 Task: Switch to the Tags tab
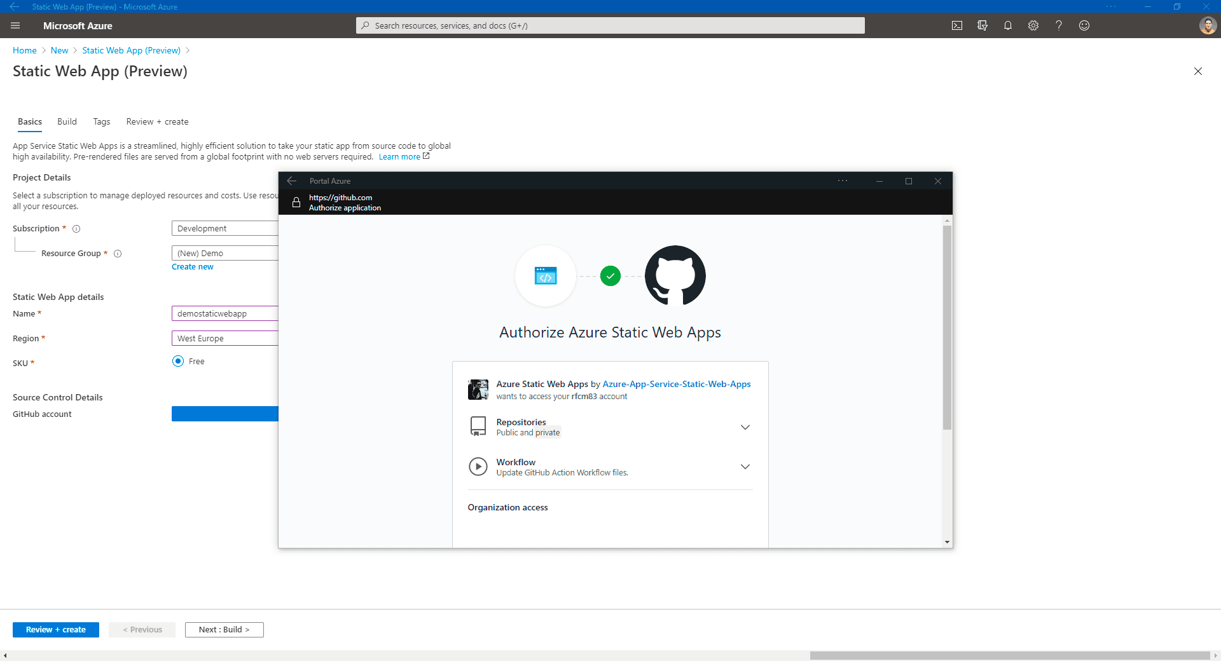pos(102,122)
